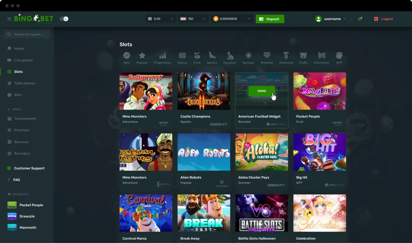Screen dimensions: 412x243
Task: Open Drawzzle from favorites
Action: point(21,216)
